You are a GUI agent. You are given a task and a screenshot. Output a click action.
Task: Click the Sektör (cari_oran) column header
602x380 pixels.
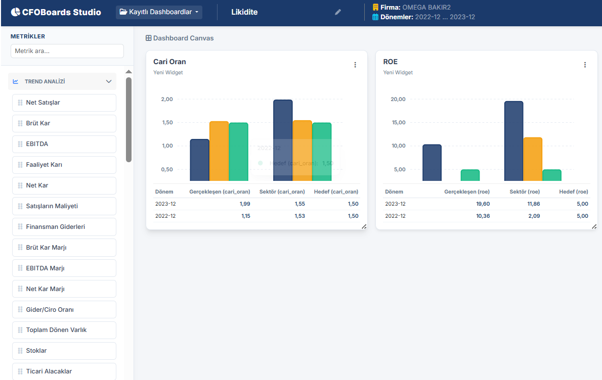point(282,192)
